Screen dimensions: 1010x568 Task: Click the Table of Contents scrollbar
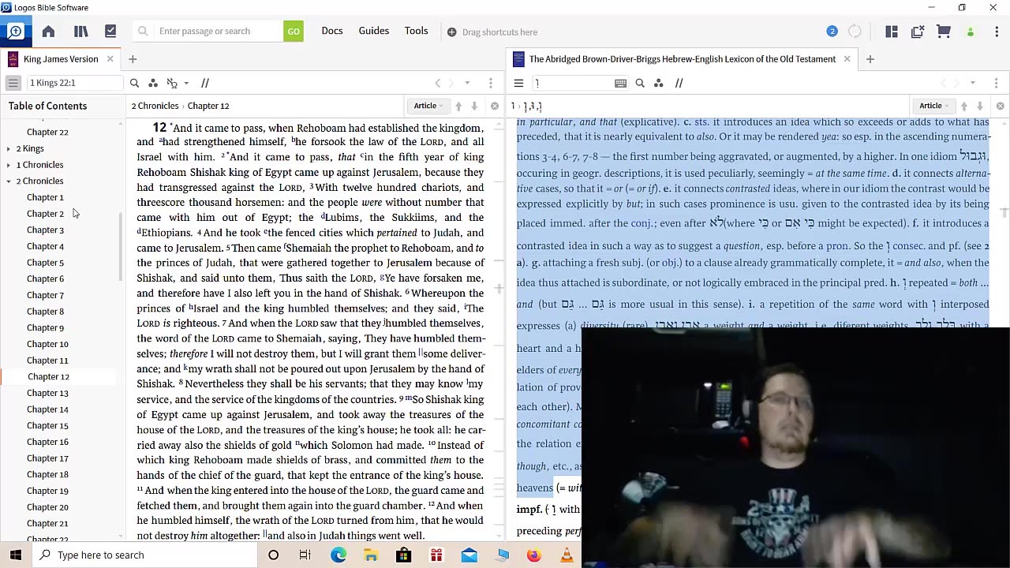pyautogui.click(x=120, y=247)
